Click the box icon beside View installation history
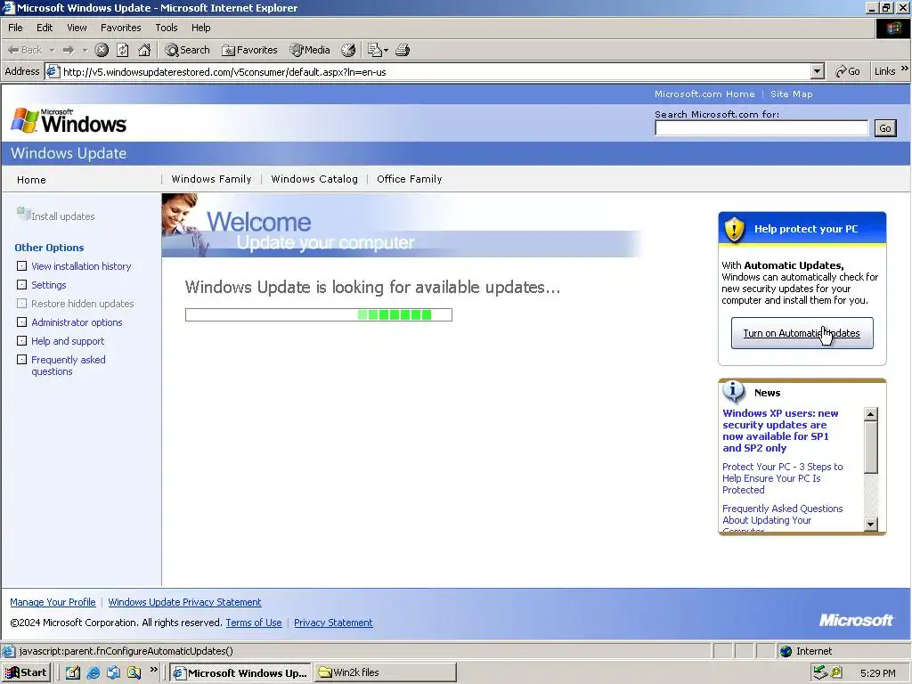Image resolution: width=912 pixels, height=684 pixels. tap(22, 265)
